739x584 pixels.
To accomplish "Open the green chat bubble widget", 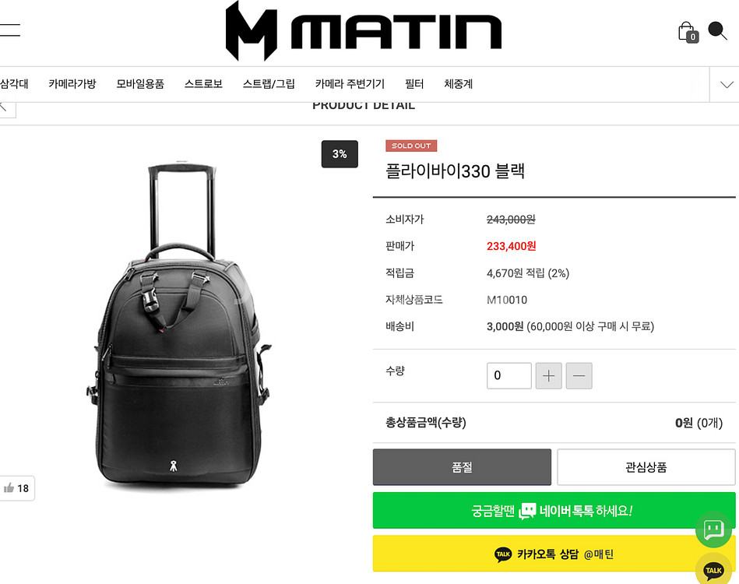I will click(713, 529).
